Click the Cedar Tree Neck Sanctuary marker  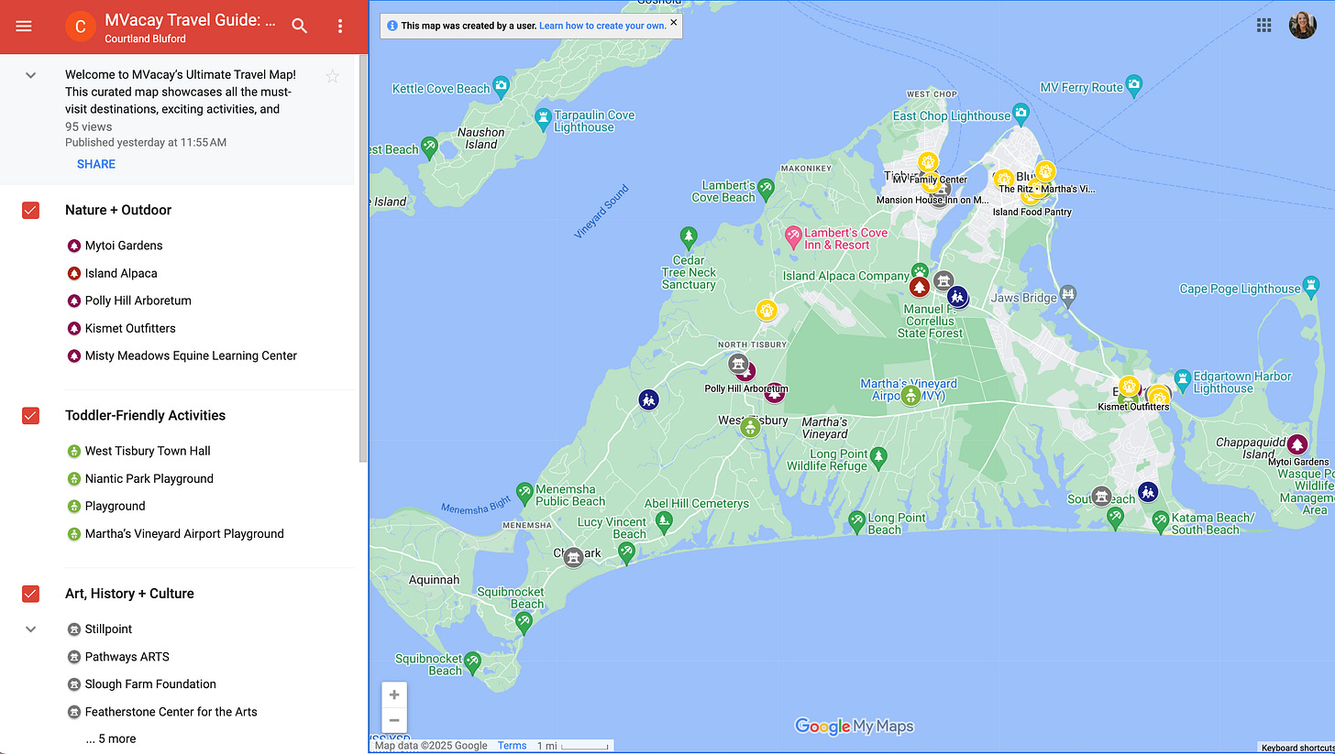click(689, 237)
